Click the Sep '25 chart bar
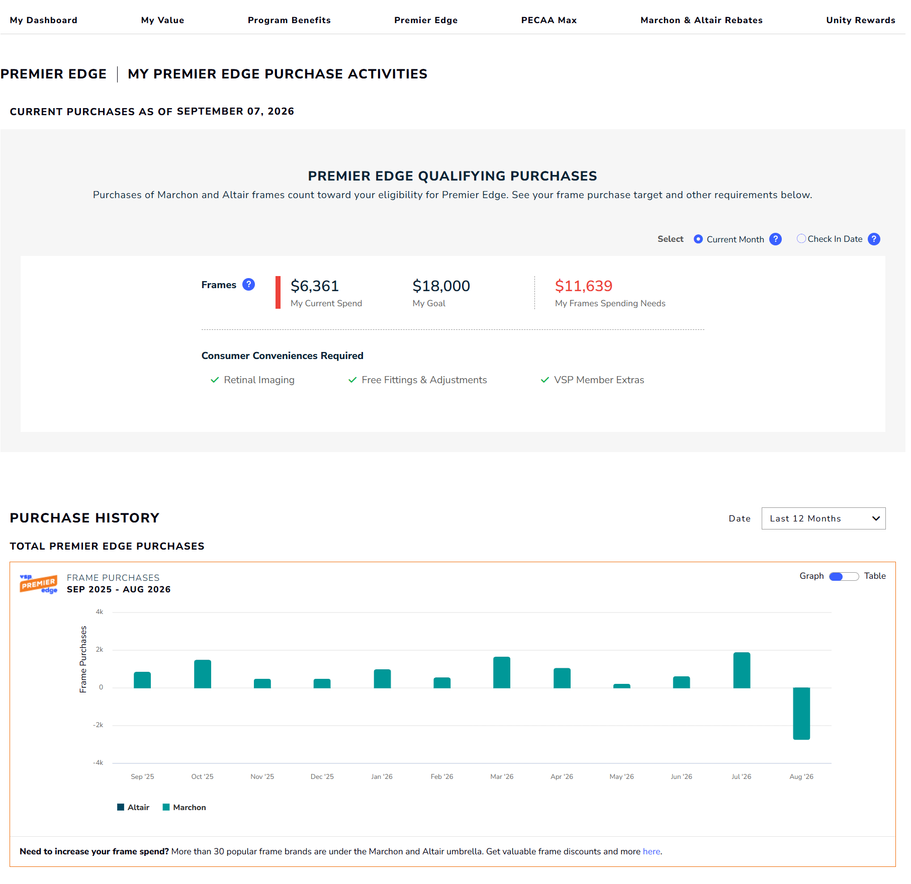This screenshot has width=911, height=884. (142, 680)
